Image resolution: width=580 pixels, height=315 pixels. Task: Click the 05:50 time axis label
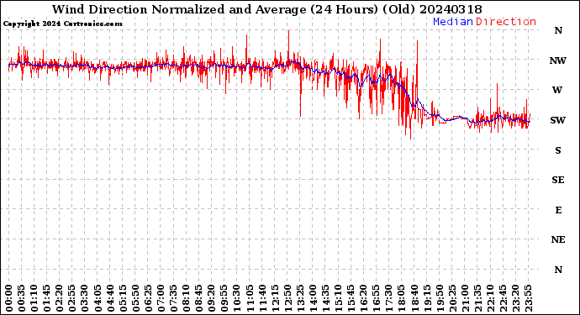[x=135, y=298]
